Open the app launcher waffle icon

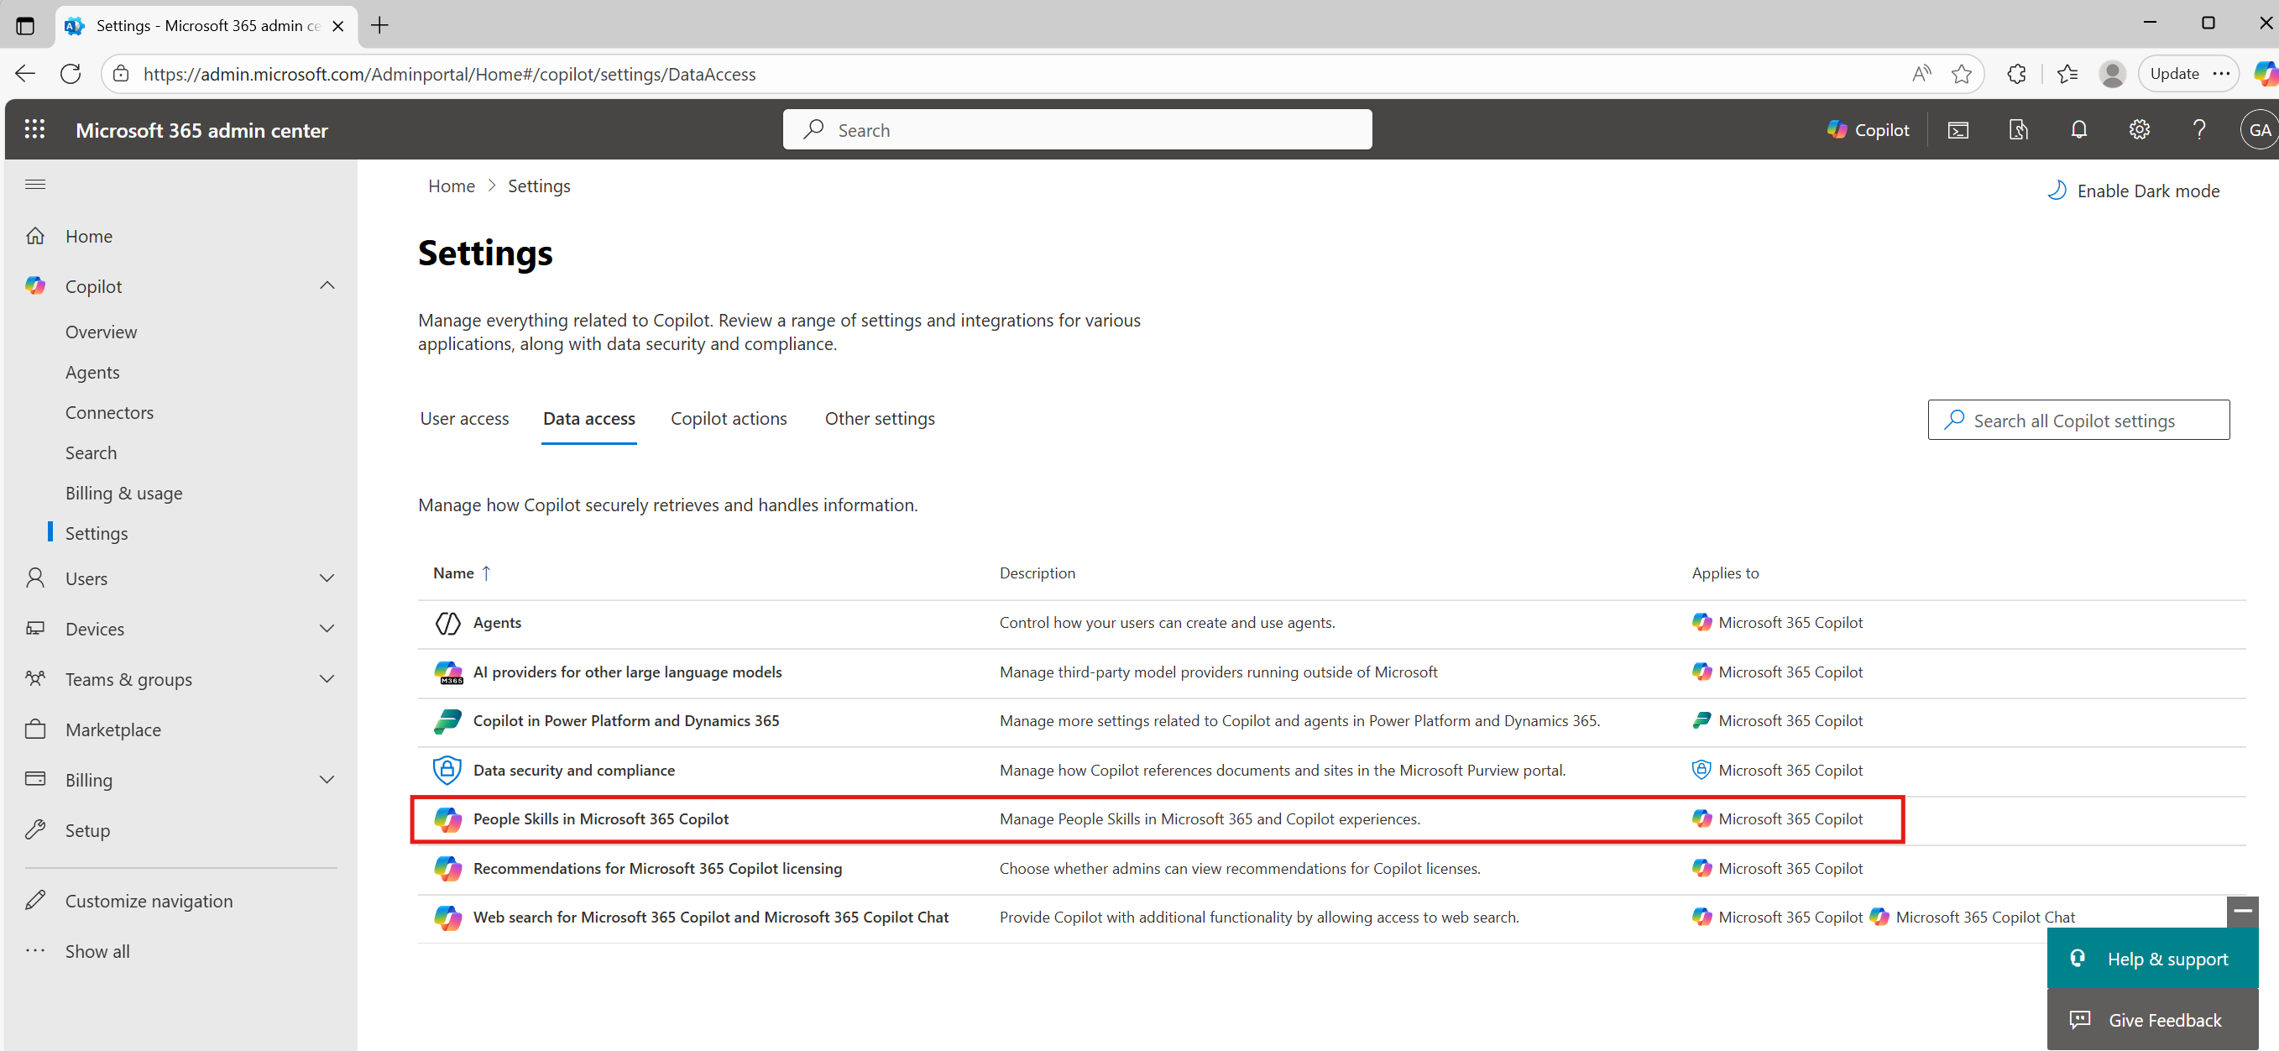[x=34, y=130]
